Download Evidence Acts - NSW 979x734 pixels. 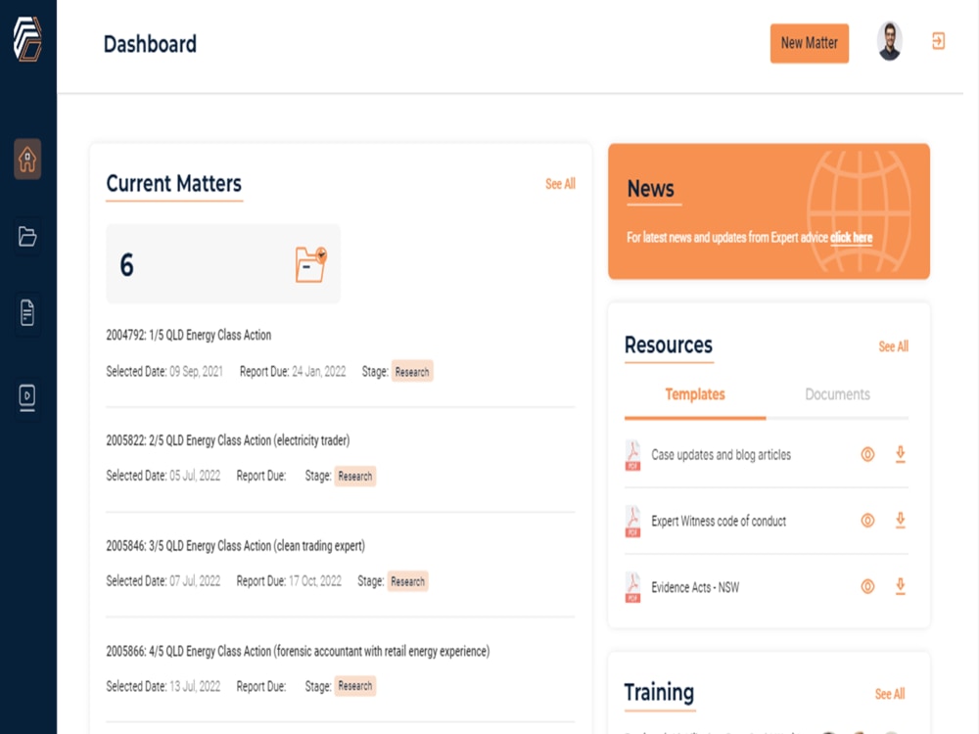[901, 586]
